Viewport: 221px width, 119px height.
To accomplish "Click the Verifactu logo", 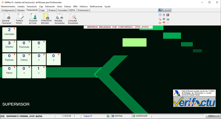I will coord(194,102).
